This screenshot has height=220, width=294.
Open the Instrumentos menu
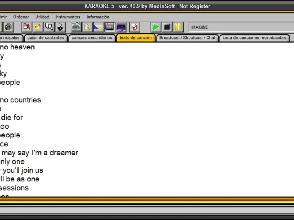68,17
